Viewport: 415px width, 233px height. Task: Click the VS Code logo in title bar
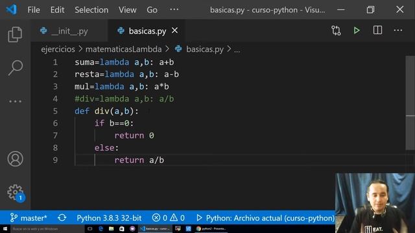[12, 10]
